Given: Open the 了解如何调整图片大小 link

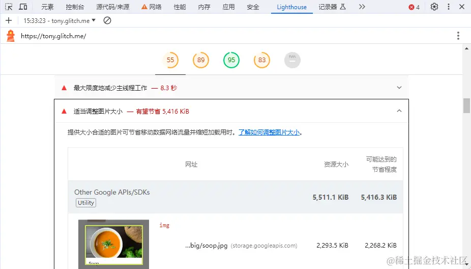Looking at the screenshot, I should click(269, 132).
